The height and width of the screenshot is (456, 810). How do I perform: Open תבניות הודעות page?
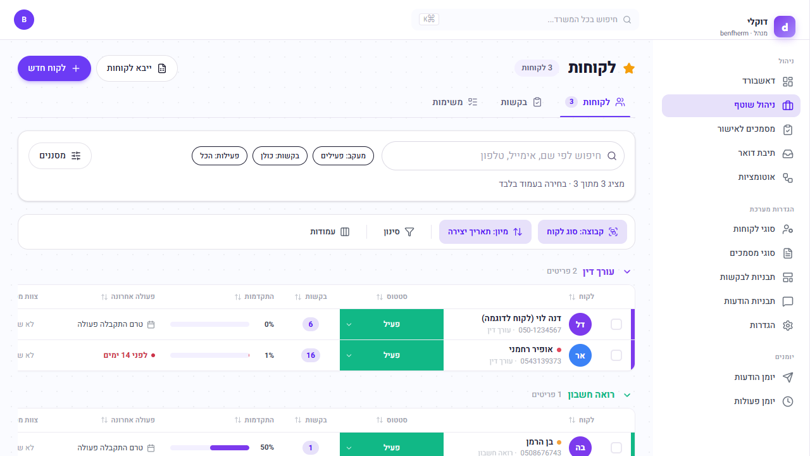(x=731, y=301)
